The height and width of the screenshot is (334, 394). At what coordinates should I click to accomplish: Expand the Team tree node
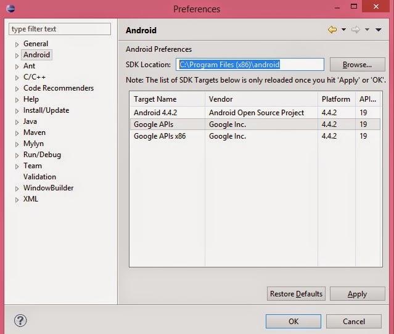[17, 166]
